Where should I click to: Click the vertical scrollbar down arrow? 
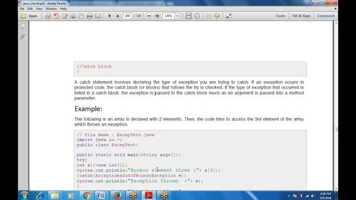click(x=336, y=188)
